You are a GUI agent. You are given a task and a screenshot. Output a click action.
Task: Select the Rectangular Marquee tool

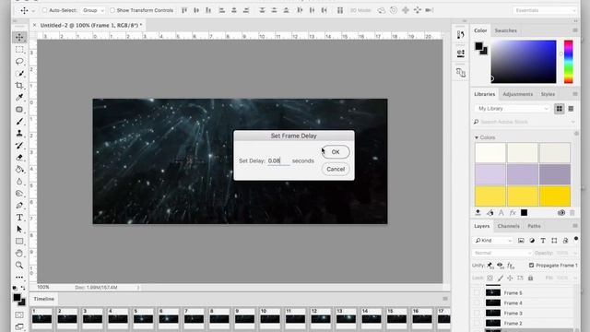click(x=19, y=49)
